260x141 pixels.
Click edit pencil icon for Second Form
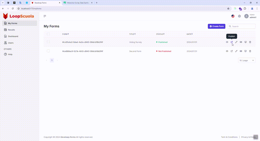(x=236, y=51)
